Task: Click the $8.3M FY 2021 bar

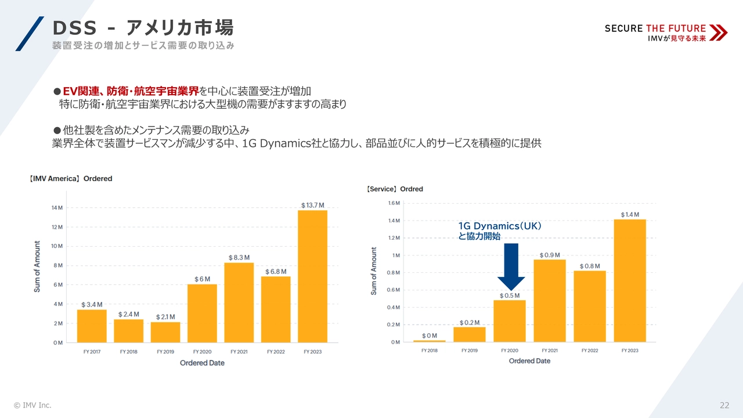Action: [239, 302]
